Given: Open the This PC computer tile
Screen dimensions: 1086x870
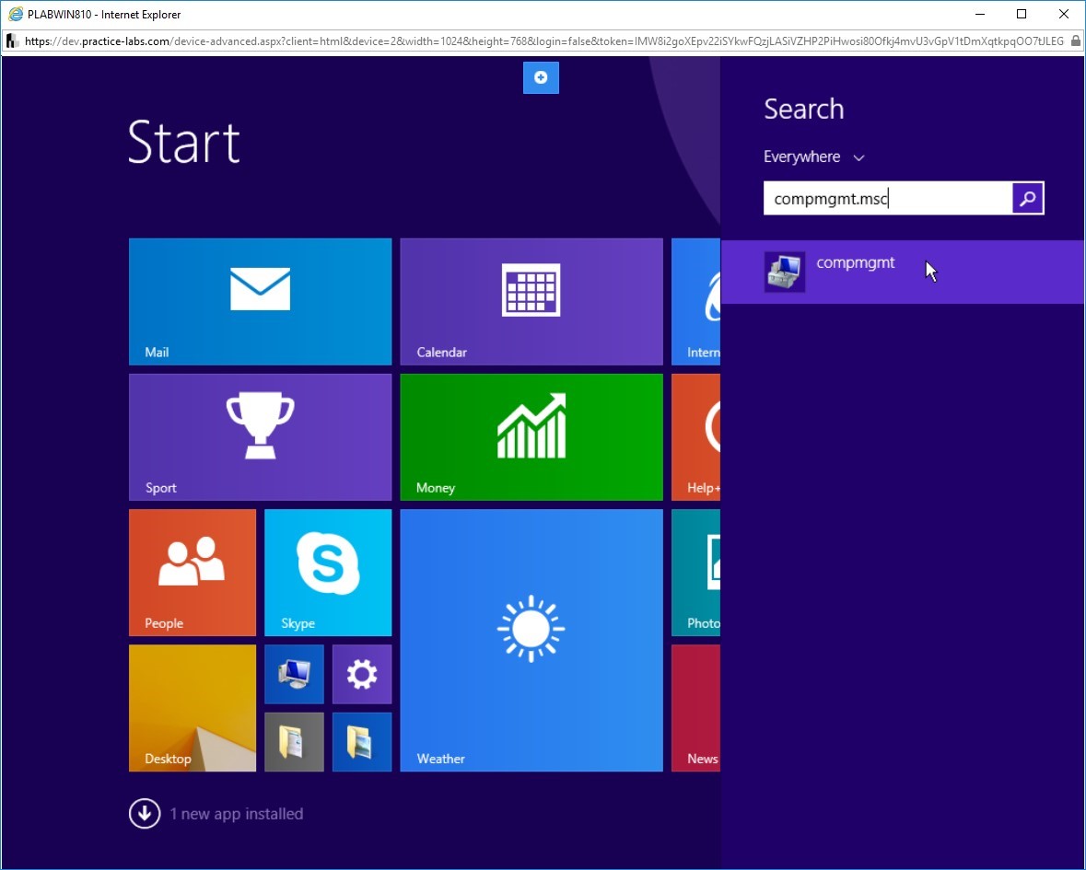Looking at the screenshot, I should click(x=294, y=674).
